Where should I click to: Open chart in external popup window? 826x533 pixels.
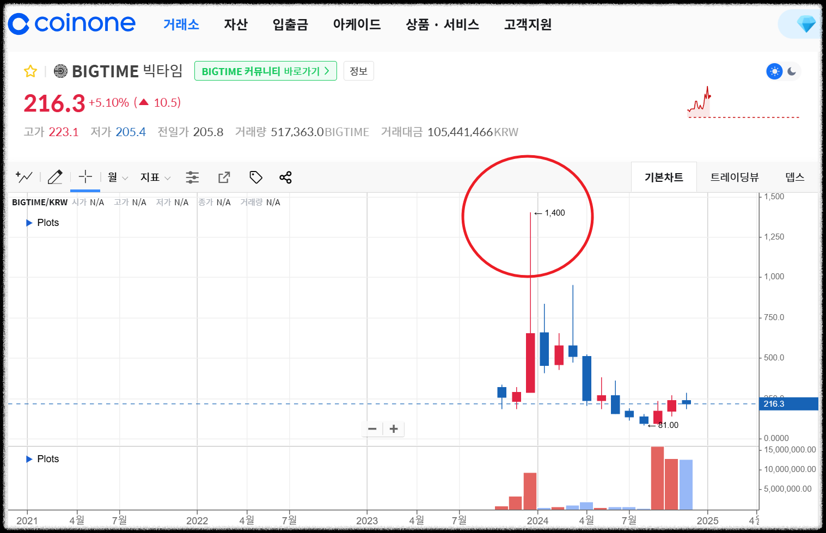click(224, 177)
